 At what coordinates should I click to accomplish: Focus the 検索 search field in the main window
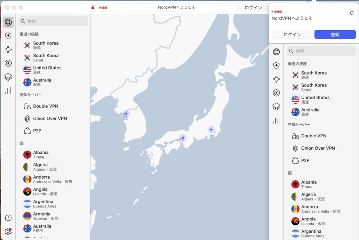point(53,21)
